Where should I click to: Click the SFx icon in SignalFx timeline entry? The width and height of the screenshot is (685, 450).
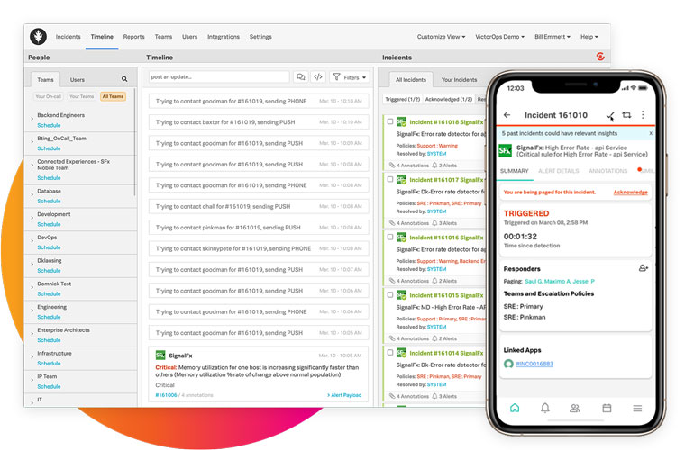click(160, 355)
